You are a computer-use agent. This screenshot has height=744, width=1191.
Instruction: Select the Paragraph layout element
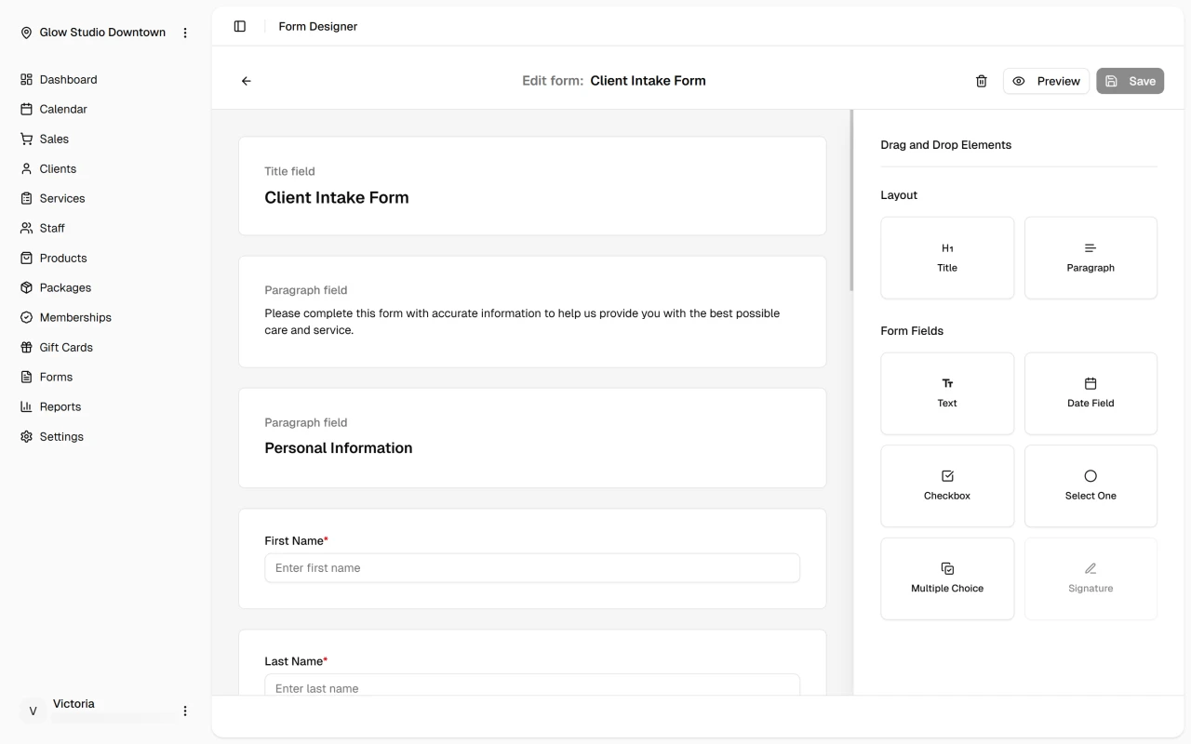tap(1091, 258)
